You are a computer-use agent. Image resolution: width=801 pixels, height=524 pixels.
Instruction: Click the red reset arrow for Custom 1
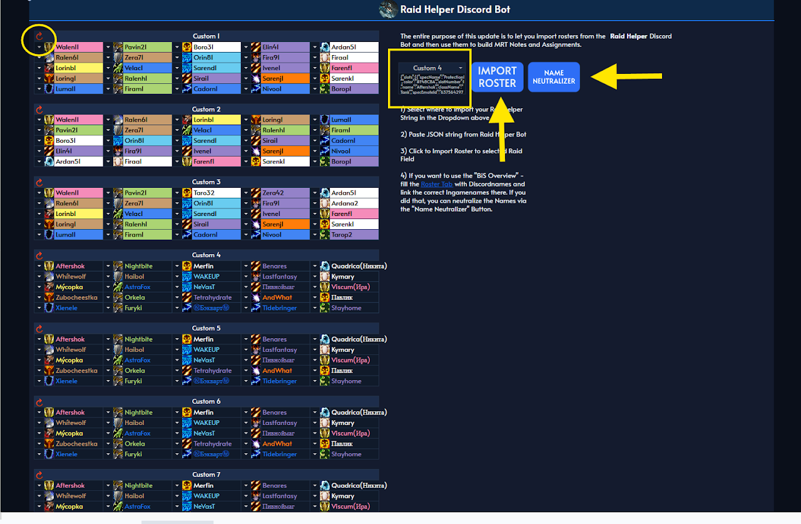(39, 36)
